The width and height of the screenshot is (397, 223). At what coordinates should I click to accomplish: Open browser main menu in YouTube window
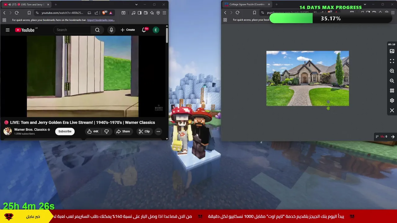pos(164,13)
